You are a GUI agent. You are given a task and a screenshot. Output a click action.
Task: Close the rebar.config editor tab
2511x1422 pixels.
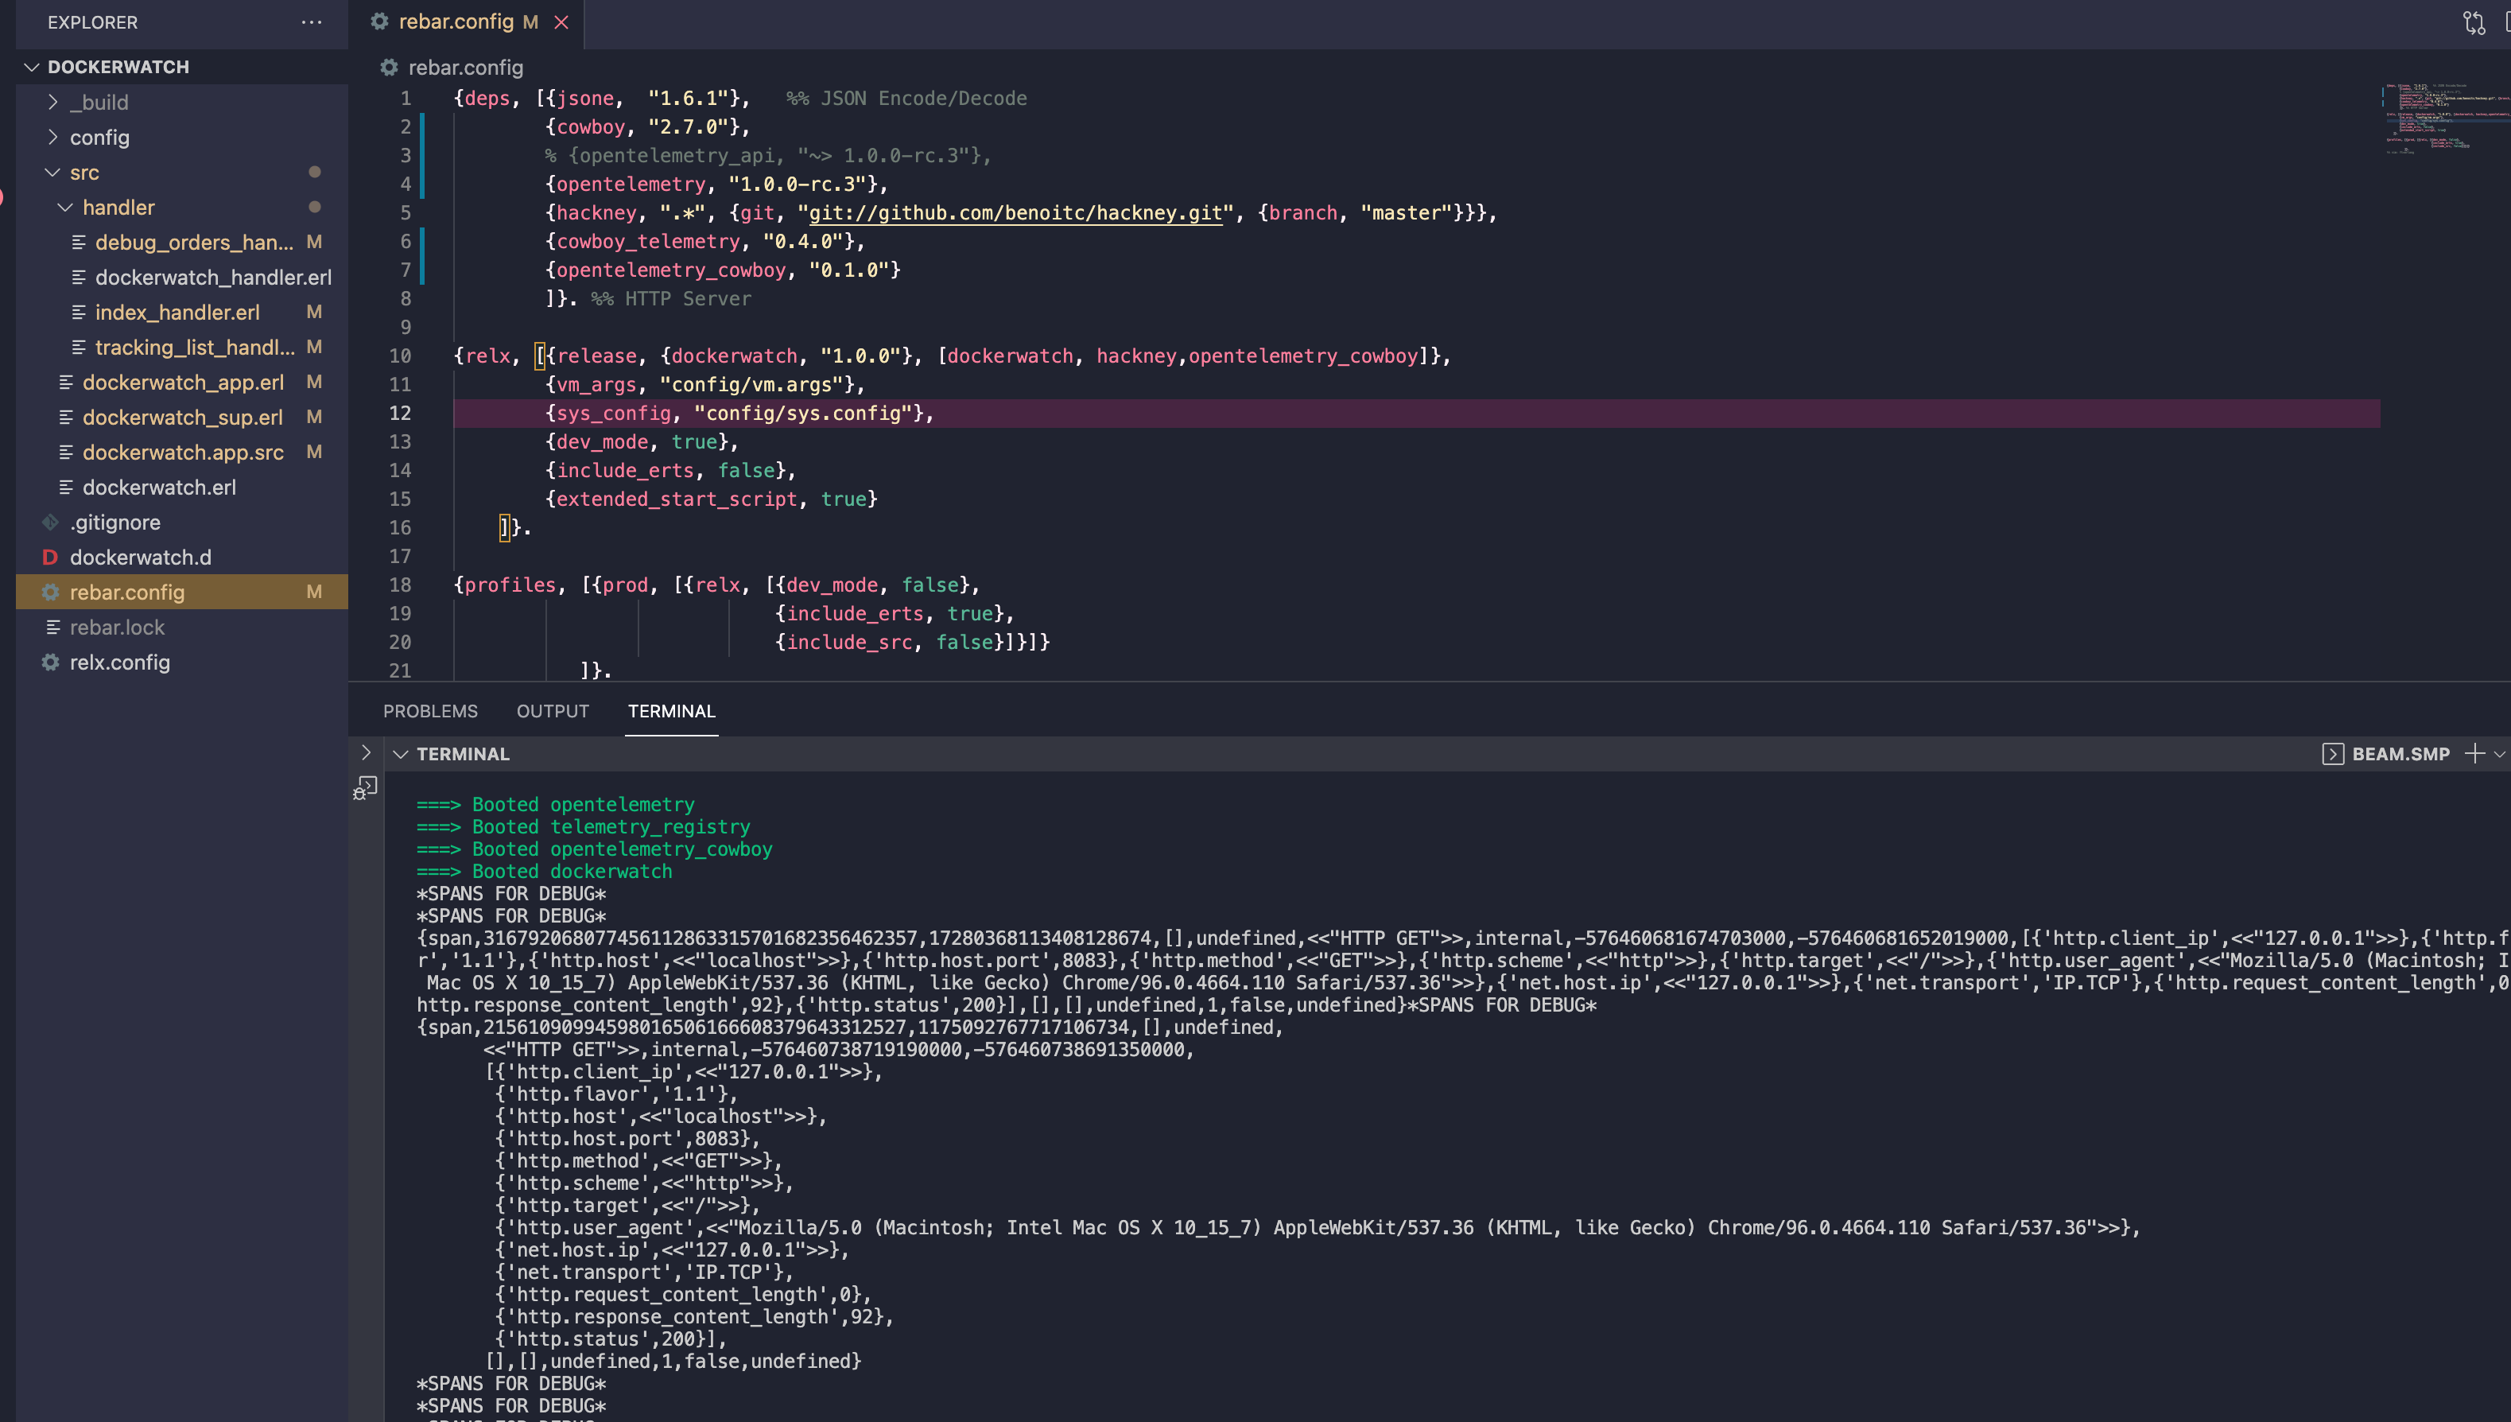point(561,21)
